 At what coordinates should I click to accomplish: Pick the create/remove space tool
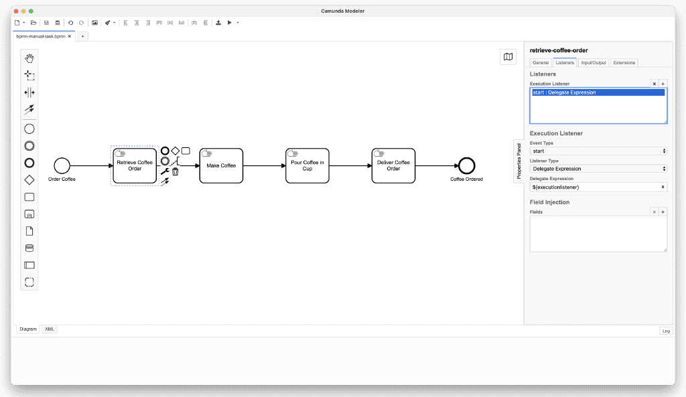click(x=29, y=92)
